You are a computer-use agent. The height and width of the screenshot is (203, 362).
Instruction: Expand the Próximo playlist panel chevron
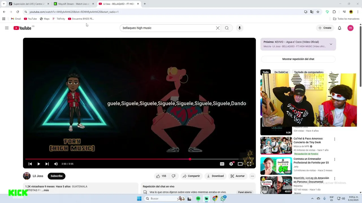331,44
